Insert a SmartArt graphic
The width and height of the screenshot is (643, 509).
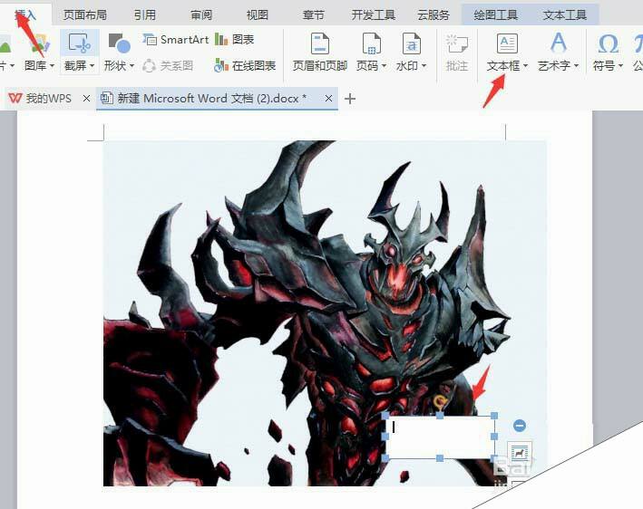click(x=176, y=40)
